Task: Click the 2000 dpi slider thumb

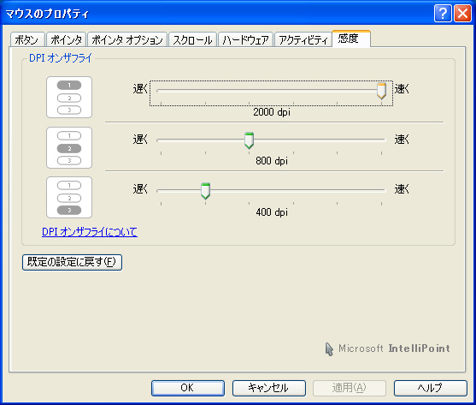Action: coord(381,91)
